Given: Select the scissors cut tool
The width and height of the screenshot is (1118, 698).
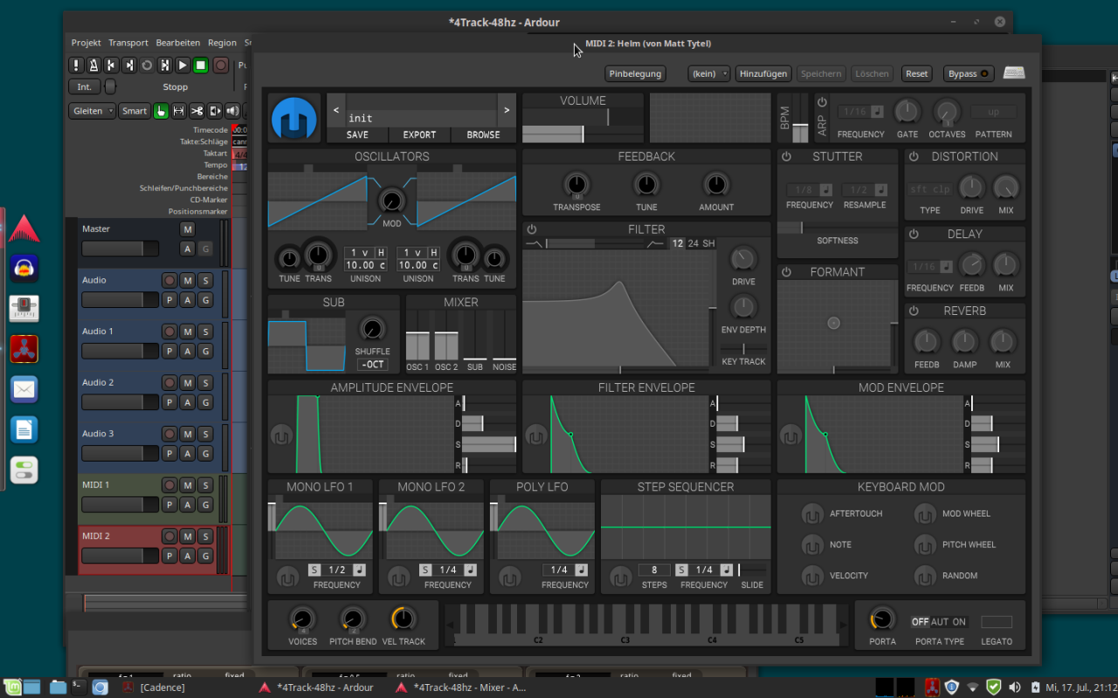Looking at the screenshot, I should pos(197,111).
